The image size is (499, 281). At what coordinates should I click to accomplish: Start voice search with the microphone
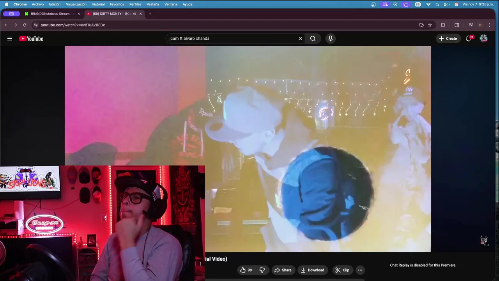(331, 39)
